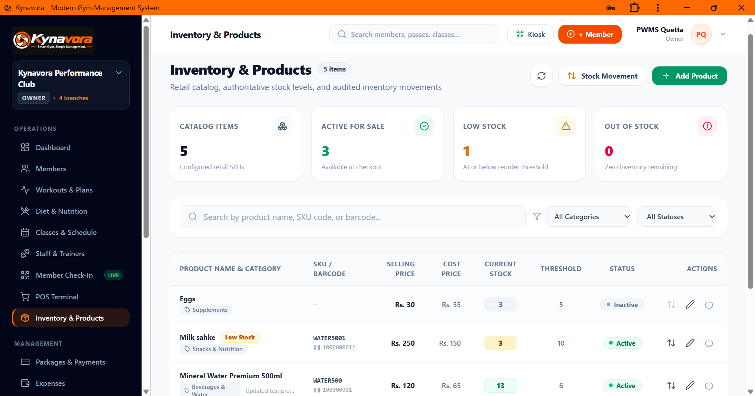This screenshot has width=755, height=396.
Task: Deactivate Mineral Water using power icon
Action: tap(709, 385)
